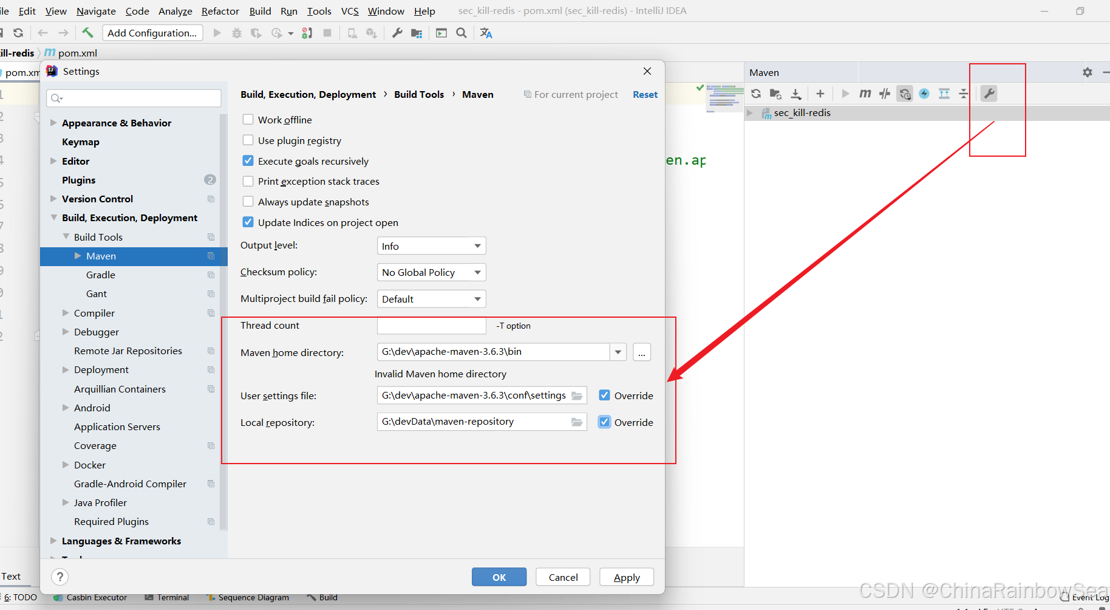
Task: Click Run Anything icon in toolbar
Action: (441, 33)
